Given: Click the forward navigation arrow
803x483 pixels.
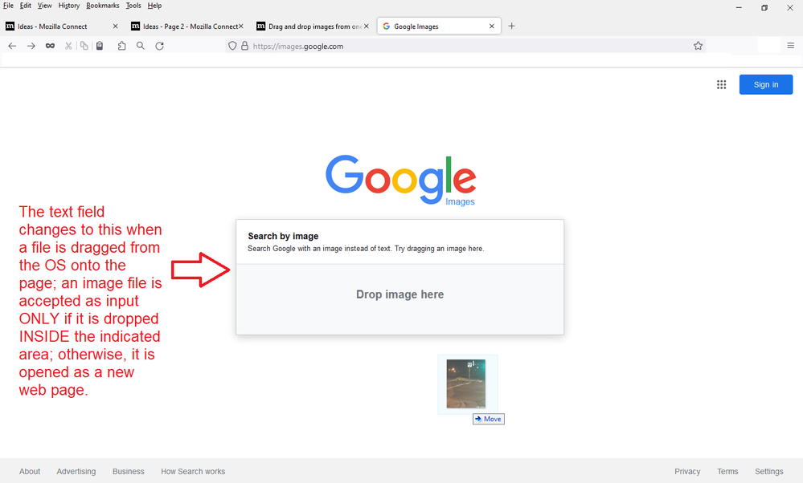Looking at the screenshot, I should coord(31,47).
